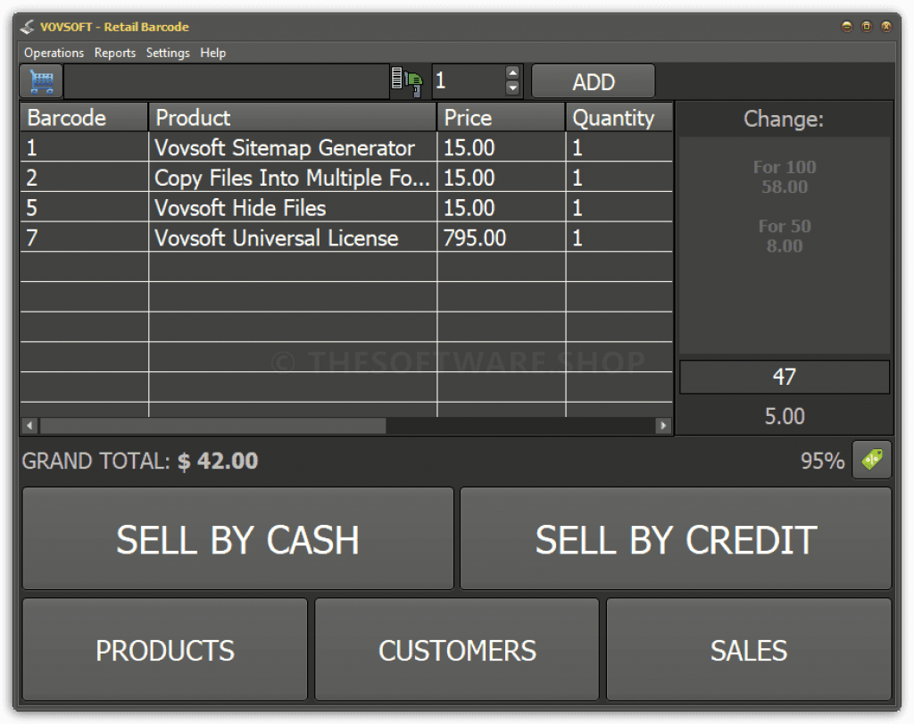Screen dimensions: 914x724
Task: Click barcode cell 7
Action: [85, 237]
